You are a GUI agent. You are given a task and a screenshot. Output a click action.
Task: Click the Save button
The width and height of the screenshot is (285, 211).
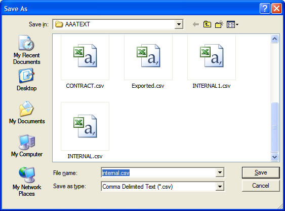261,172
